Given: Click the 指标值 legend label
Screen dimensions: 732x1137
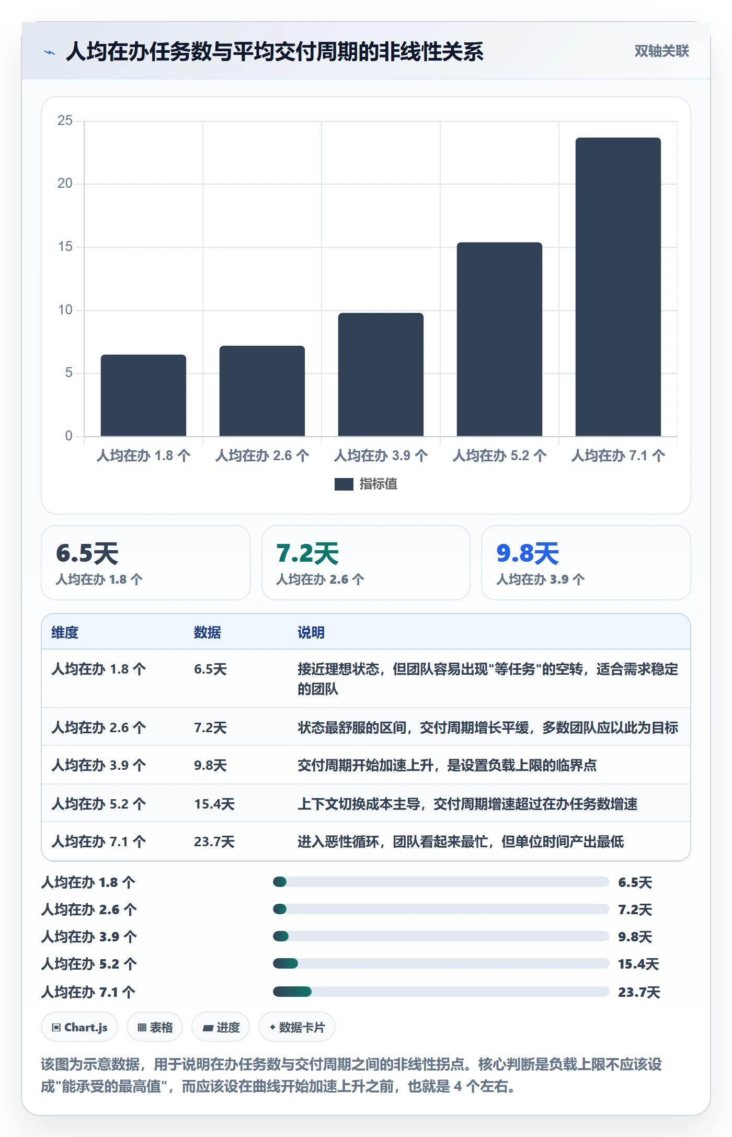Looking at the screenshot, I should click(379, 484).
